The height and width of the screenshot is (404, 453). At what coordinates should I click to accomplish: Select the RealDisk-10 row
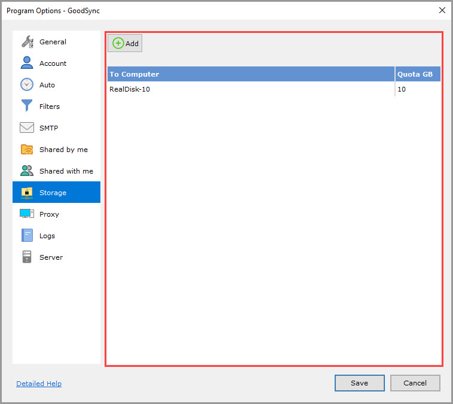tap(274, 89)
